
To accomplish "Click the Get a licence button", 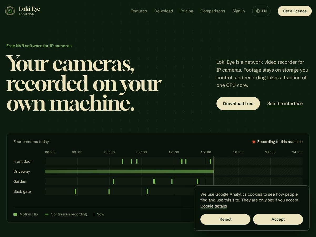I will (295, 11).
